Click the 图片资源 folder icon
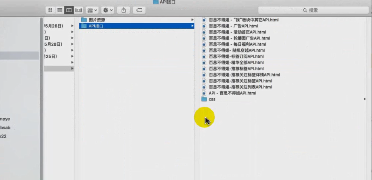Image resolution: width=372 pixels, height=180 pixels. [x=84, y=20]
